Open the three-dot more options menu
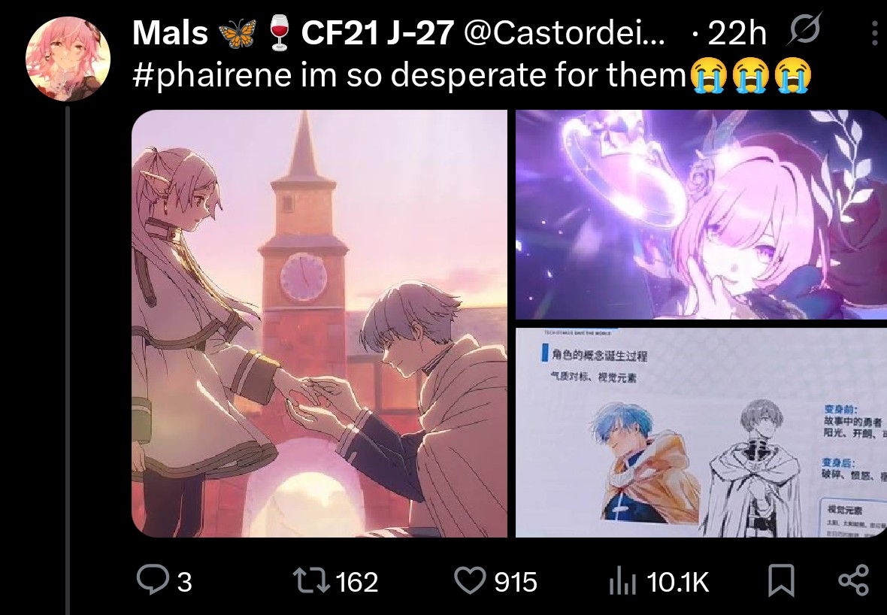Image resolution: width=887 pixels, height=615 pixels. 876,33
